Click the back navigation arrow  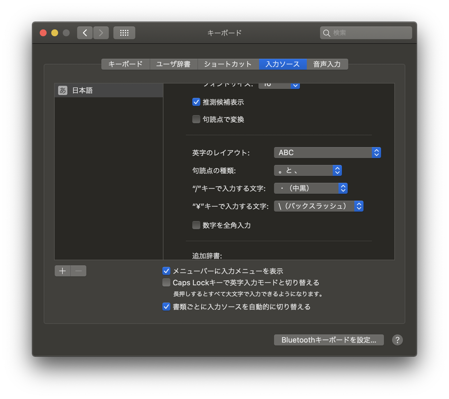85,33
